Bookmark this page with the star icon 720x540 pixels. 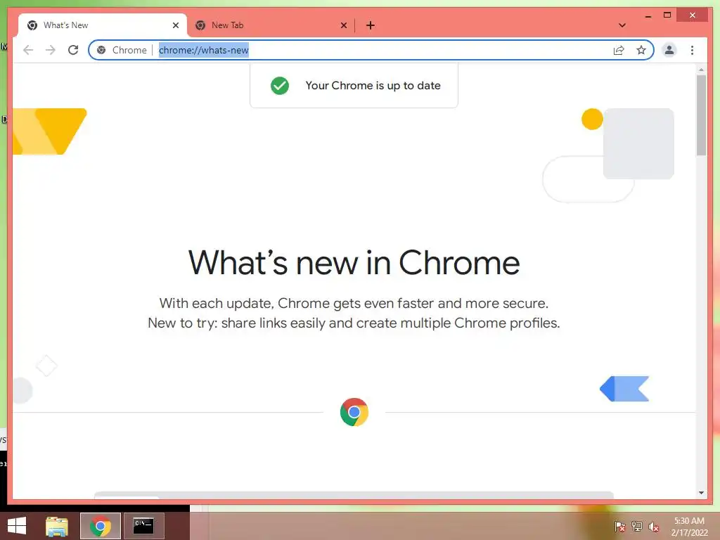click(x=641, y=50)
